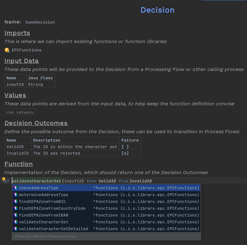Select validateCharacterSet completion entry

(106, 222)
